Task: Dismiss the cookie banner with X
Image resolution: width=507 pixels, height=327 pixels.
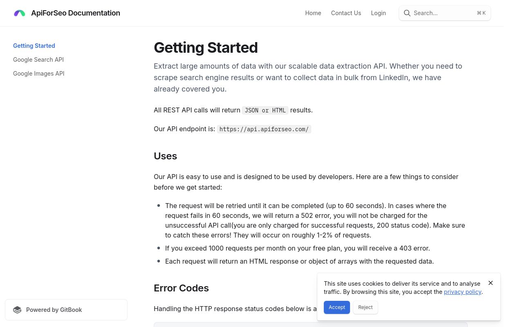Action: tap(491, 283)
